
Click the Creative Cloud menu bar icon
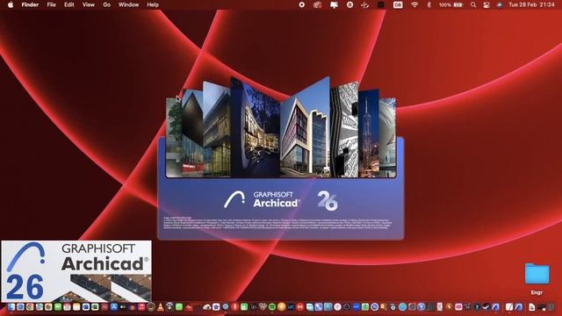tap(318, 4)
